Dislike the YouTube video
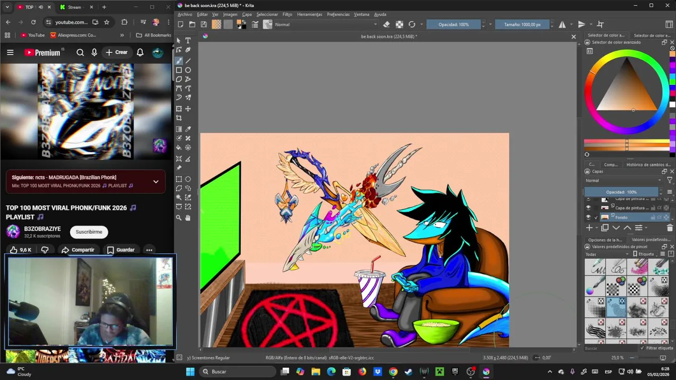Image resolution: width=676 pixels, height=380 pixels. pos(45,250)
